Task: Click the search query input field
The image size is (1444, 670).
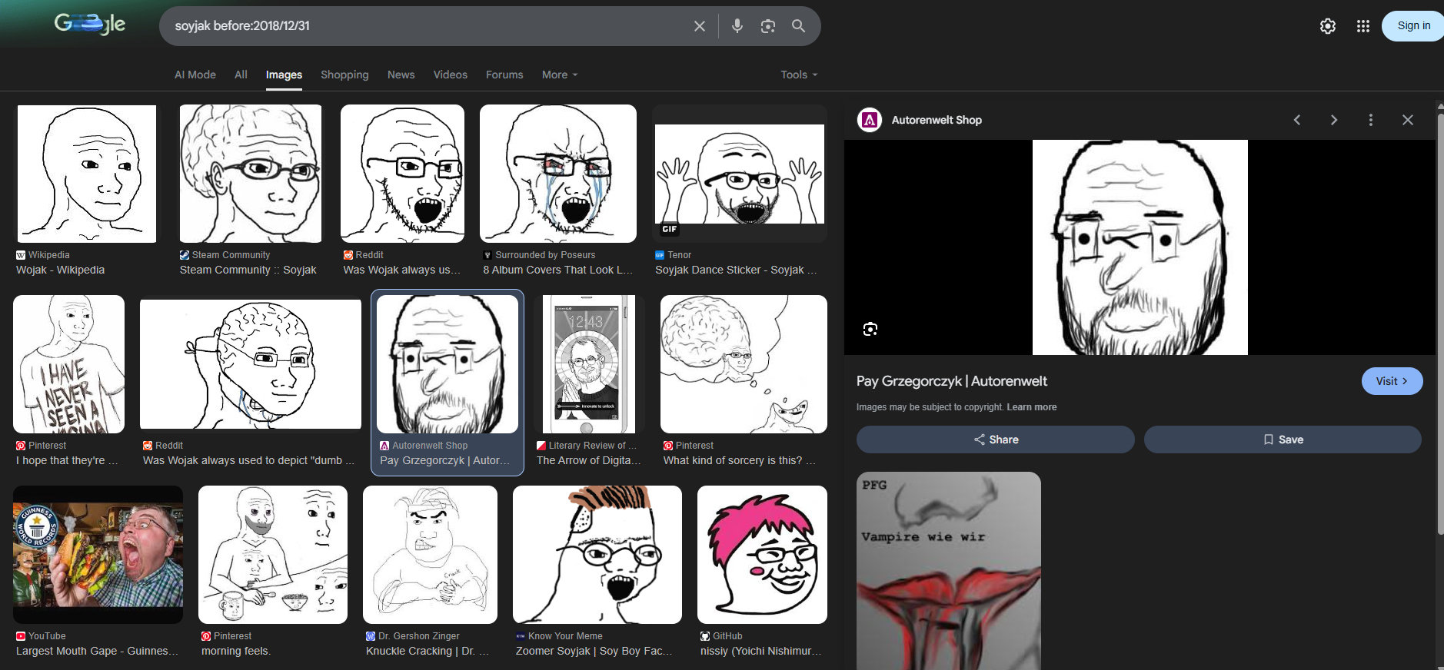Action: (427, 26)
